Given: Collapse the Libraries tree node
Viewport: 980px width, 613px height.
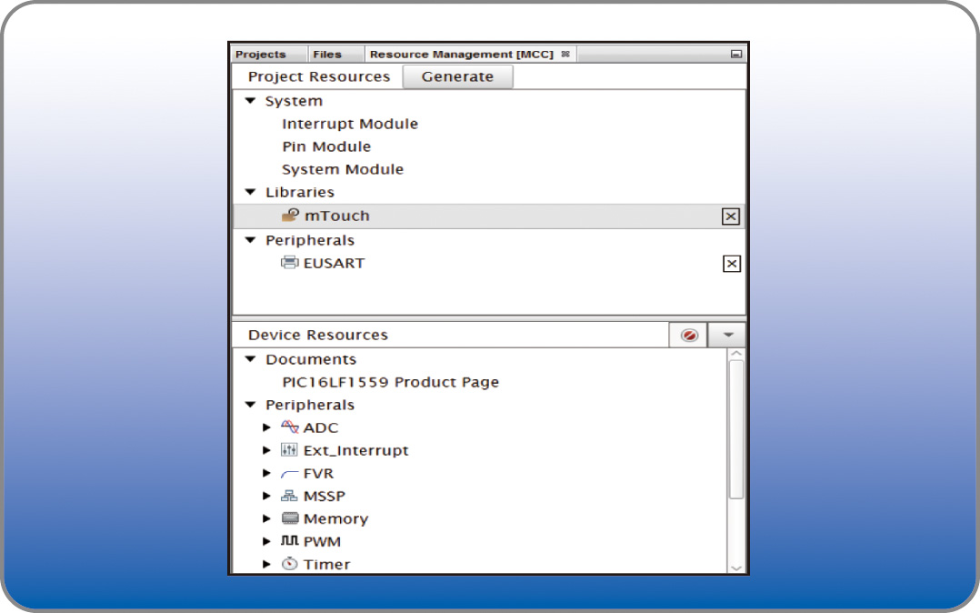Looking at the screenshot, I should tap(251, 192).
